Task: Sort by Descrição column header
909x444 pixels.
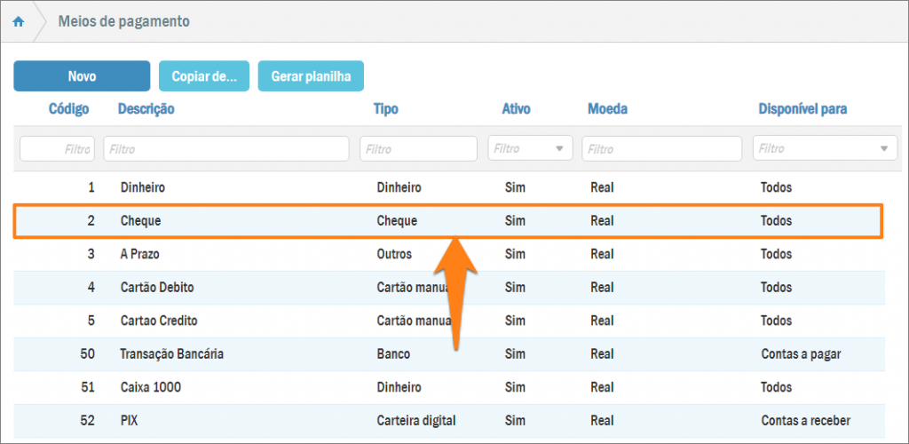Action: pos(146,109)
